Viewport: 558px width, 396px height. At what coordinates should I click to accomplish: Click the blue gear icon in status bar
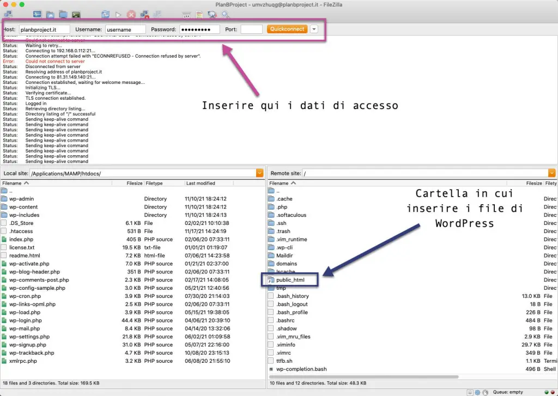click(x=477, y=392)
